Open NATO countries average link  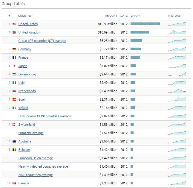pyautogui.click(x=36, y=175)
